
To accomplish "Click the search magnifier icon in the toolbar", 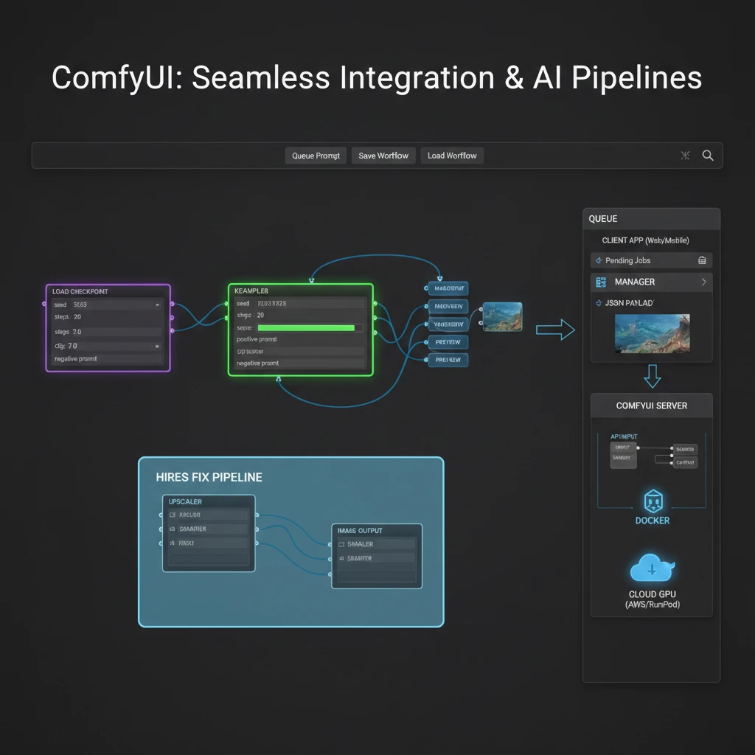I will pos(707,156).
